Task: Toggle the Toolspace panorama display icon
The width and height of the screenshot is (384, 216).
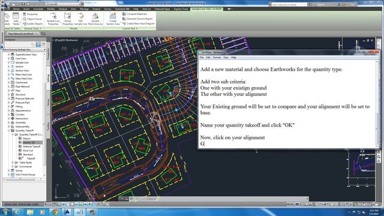Action: [38, 44]
